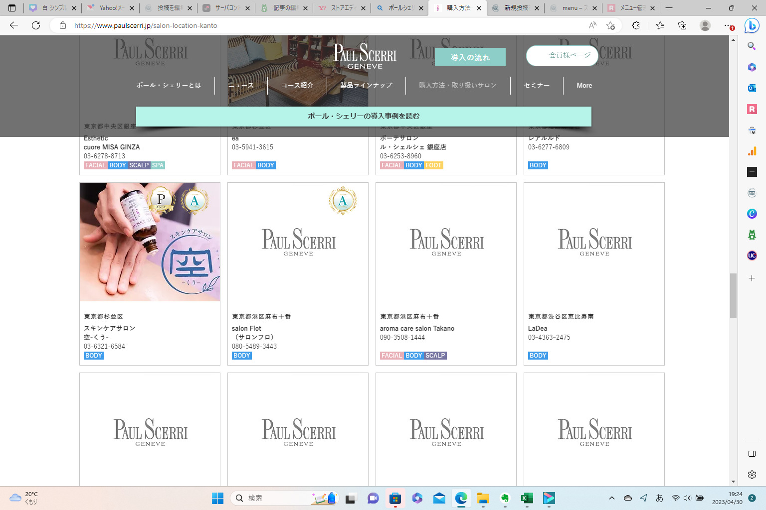Open the 製品ラインナップ menu item
Screen dimensions: 766x510
(366, 85)
